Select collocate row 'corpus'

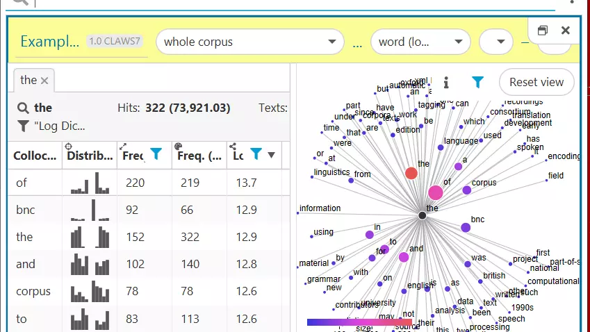[x=149, y=290]
